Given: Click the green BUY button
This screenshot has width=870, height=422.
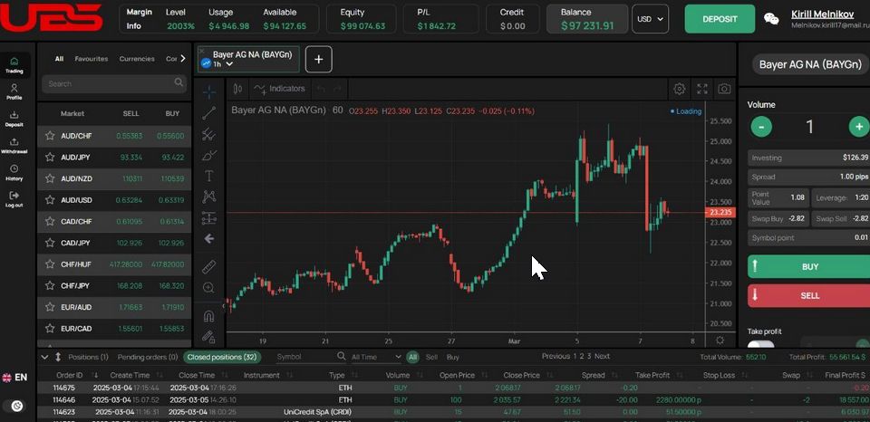Looking at the screenshot, I should pos(808,267).
